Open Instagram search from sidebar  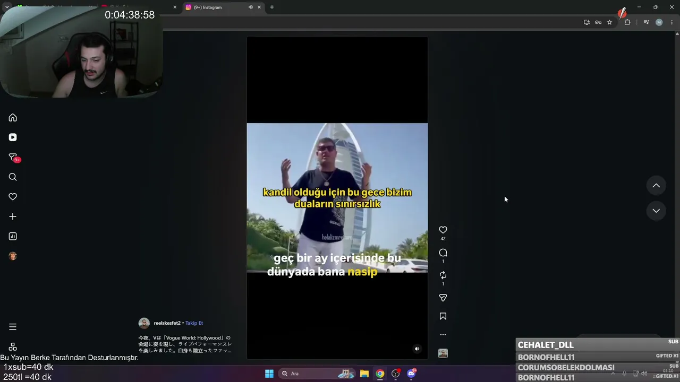point(13,177)
